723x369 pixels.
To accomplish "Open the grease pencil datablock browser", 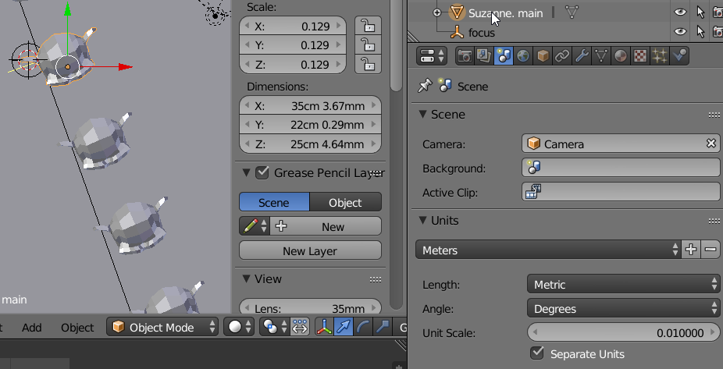I will (255, 226).
